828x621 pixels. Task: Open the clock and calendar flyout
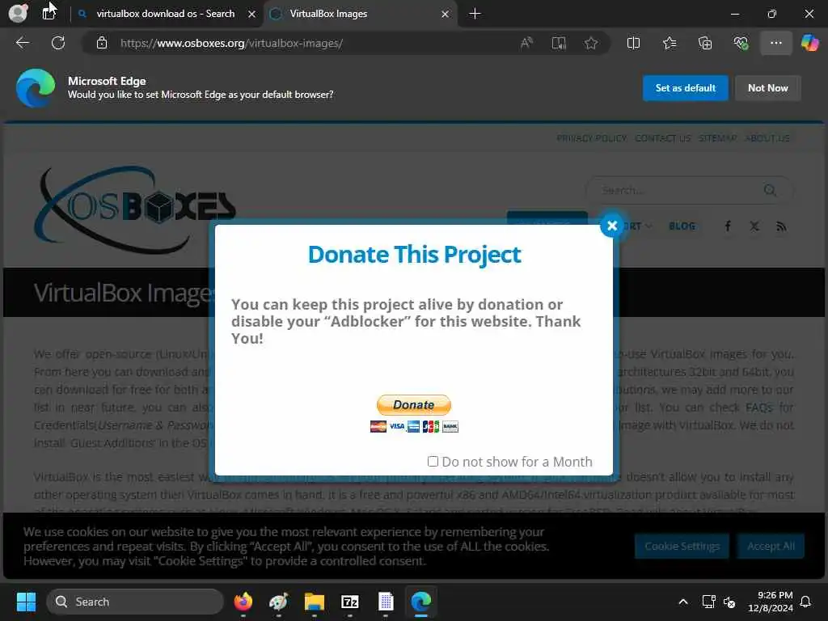[x=771, y=602]
